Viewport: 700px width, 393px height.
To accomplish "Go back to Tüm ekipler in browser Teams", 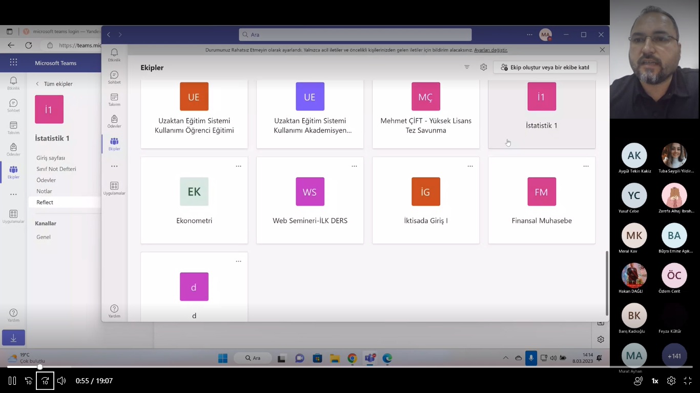I will pos(54,84).
